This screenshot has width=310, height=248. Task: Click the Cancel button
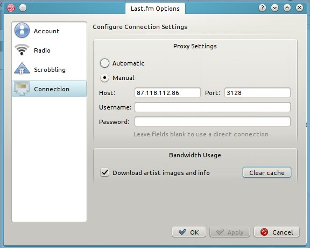(x=277, y=232)
